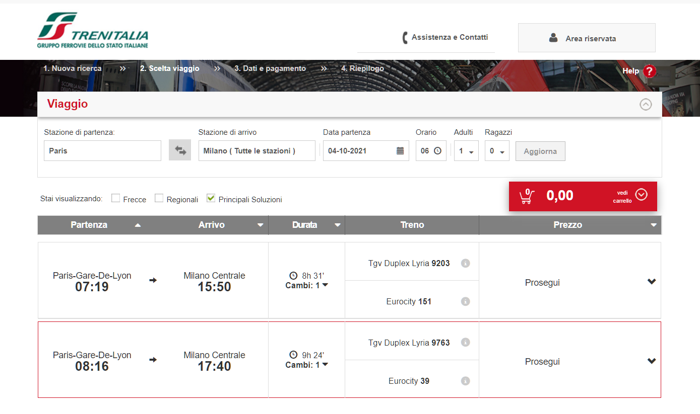Viewport: 700px width, 414px height.
Task: Expand Cambi: 1 for the 07:19 train
Action: tap(307, 285)
